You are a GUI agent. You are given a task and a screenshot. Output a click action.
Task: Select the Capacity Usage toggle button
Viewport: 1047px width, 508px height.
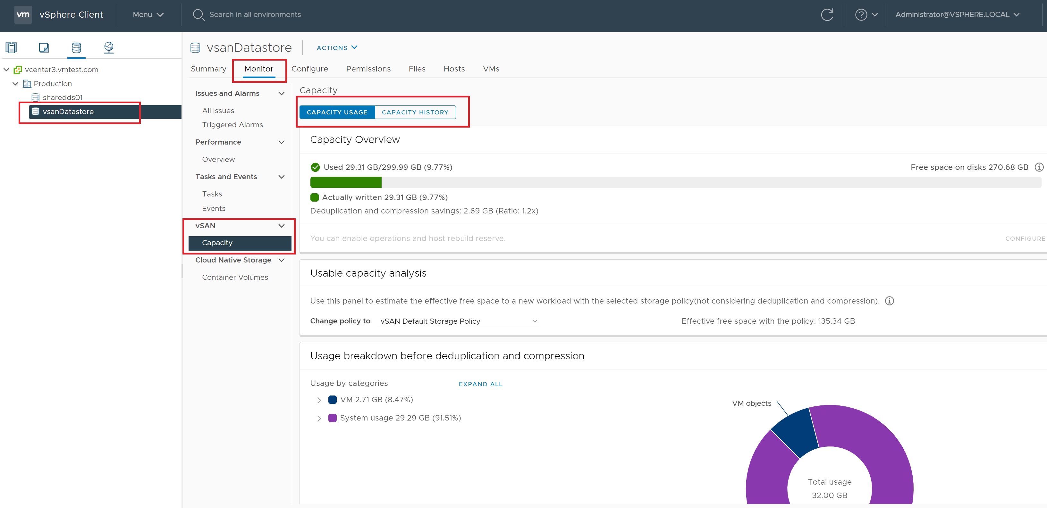tap(337, 112)
